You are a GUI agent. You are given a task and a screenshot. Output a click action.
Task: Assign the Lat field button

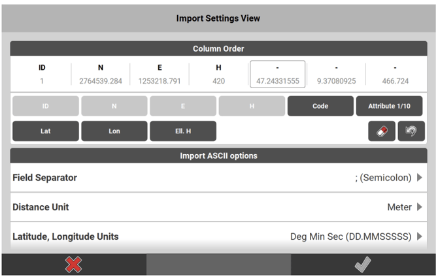46,131
